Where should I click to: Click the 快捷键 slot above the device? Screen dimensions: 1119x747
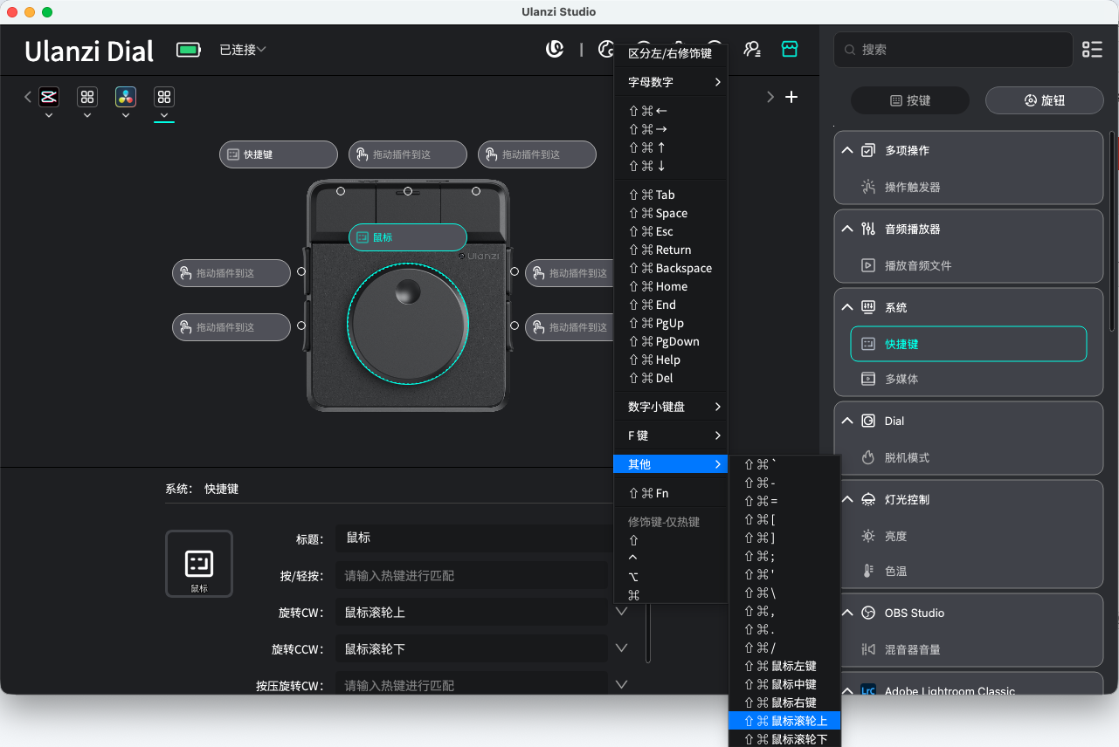279,154
